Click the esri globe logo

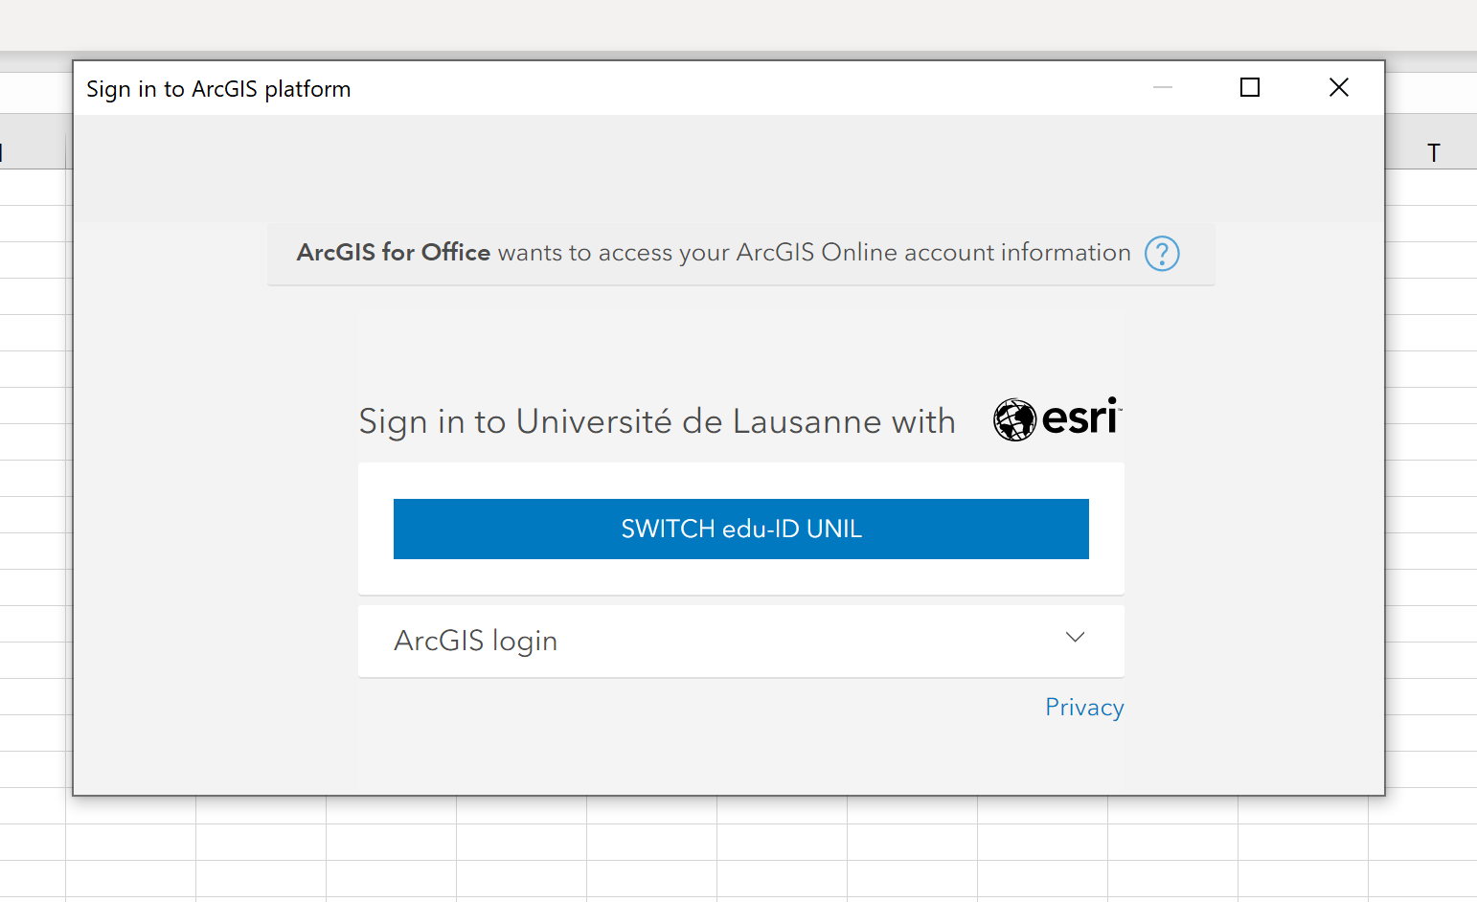point(1014,420)
